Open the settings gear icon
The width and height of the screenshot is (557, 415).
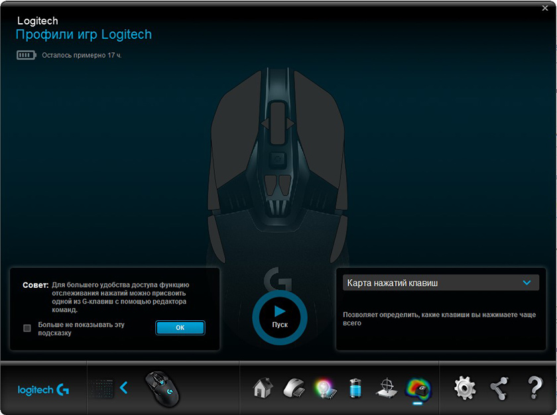465,388
